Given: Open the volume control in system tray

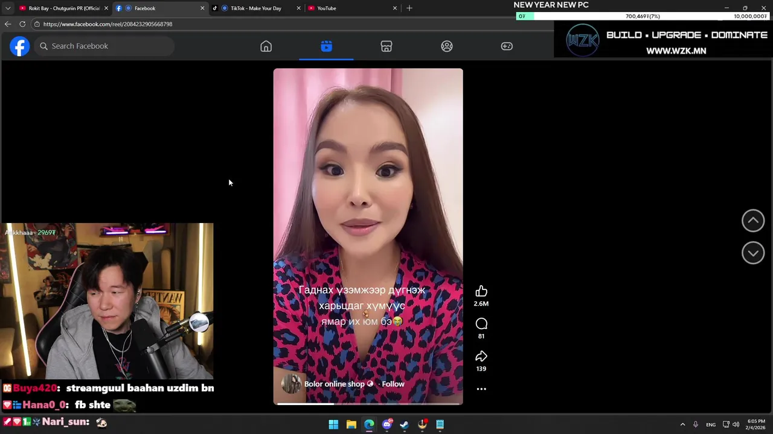Looking at the screenshot, I should [736, 424].
